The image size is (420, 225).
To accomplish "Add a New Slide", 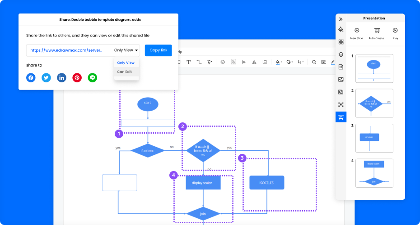I will 356,33.
